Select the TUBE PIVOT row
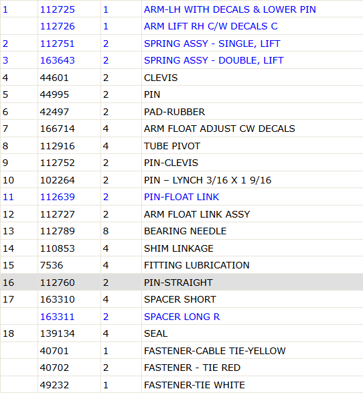This screenshot has height=393, width=363. [181, 146]
